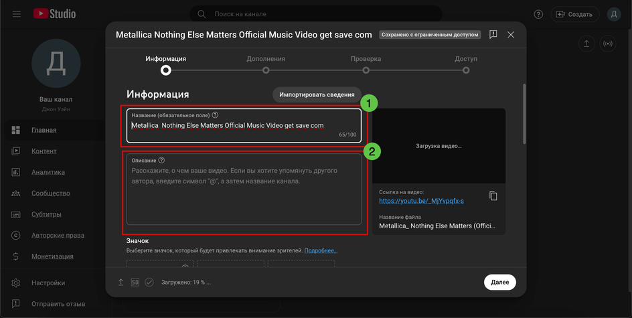Open the account avatar in top bar

614,14
